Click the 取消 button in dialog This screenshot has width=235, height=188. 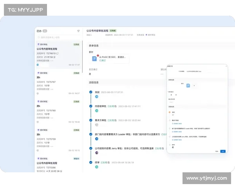click(217, 151)
